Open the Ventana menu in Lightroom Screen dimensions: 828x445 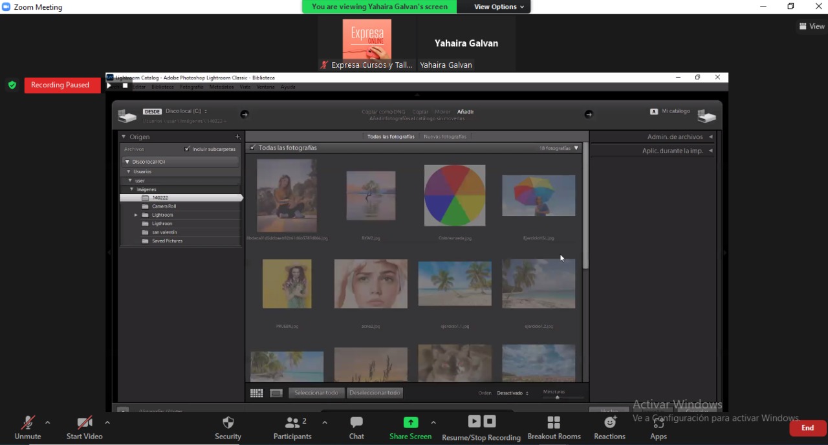point(266,87)
